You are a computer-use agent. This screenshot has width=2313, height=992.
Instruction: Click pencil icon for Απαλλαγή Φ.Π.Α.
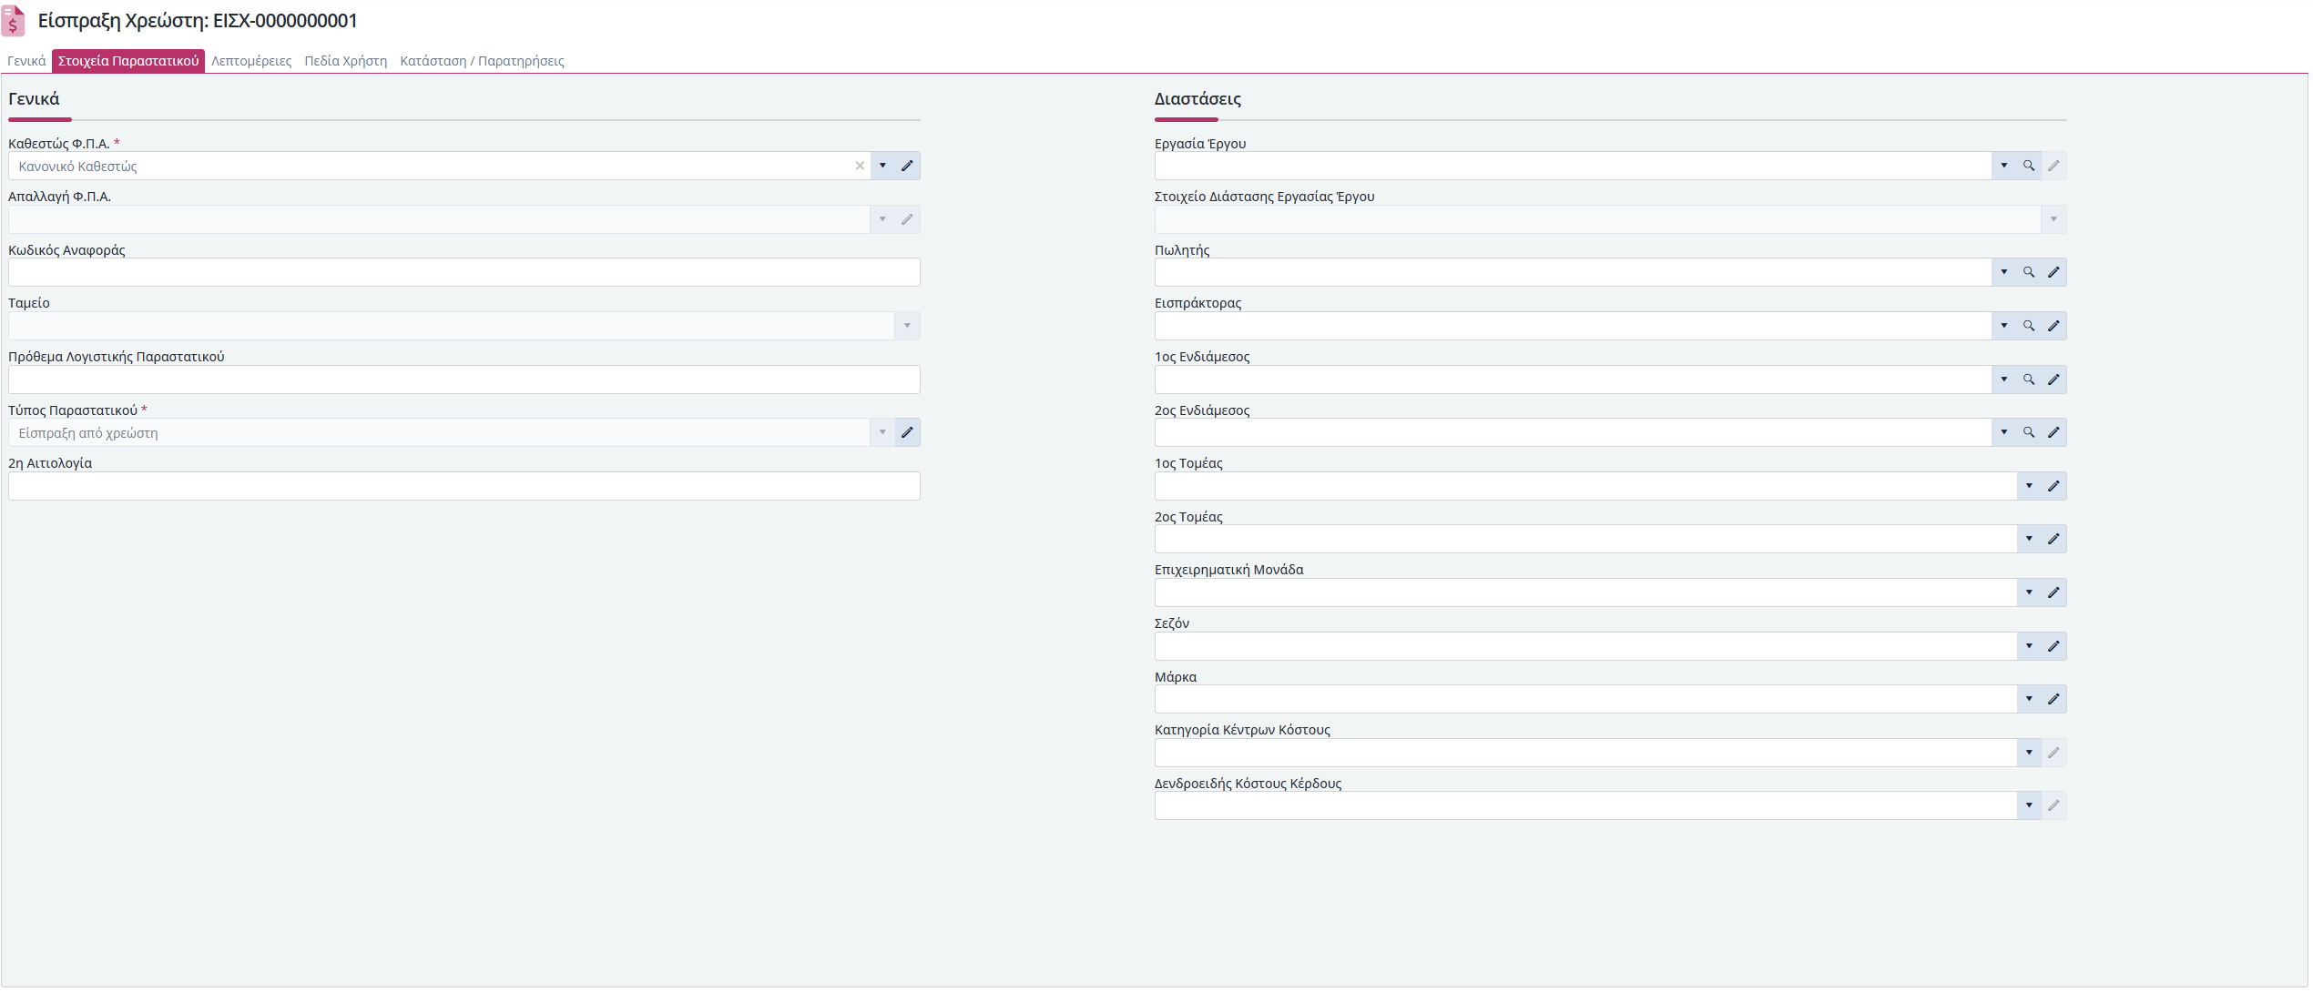coord(907,219)
